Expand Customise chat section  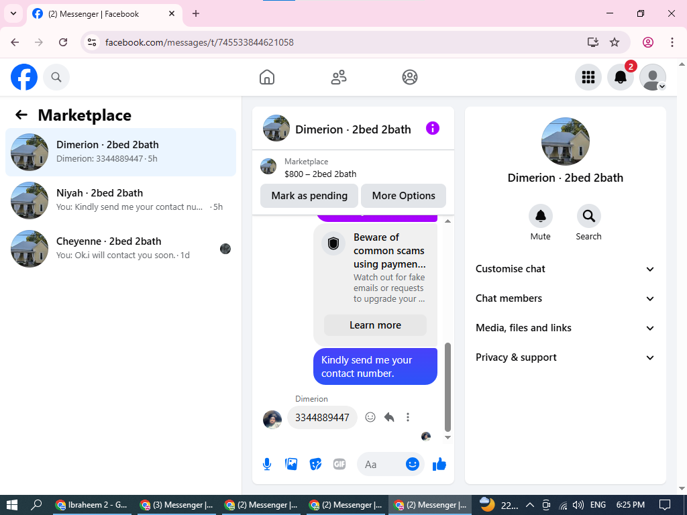point(565,269)
